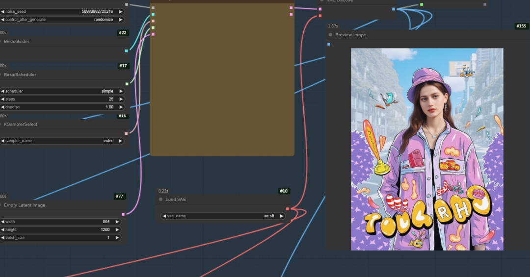
Task: Click VAE Decode blue output socket
Action: point(394,9)
